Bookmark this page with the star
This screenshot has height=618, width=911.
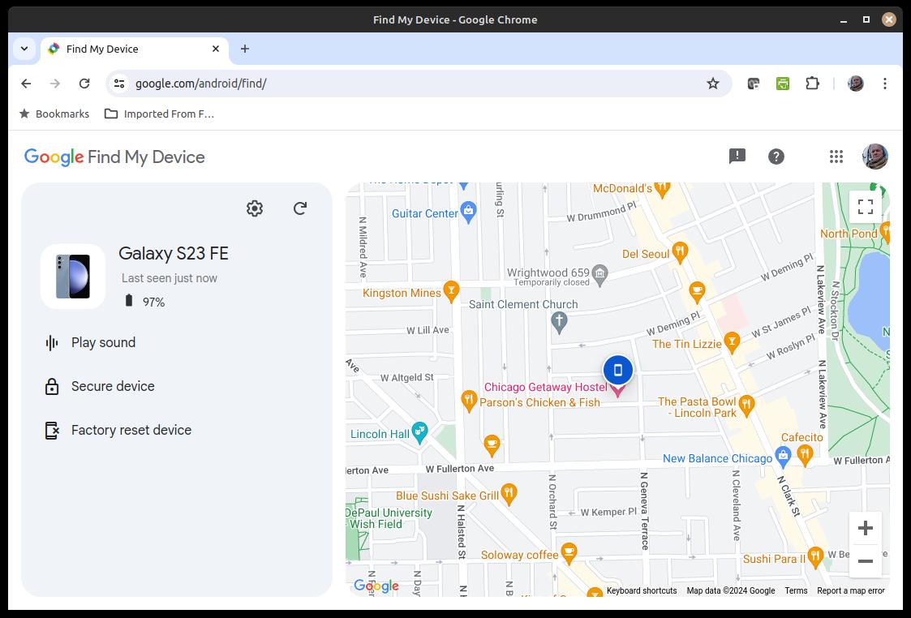pos(713,84)
